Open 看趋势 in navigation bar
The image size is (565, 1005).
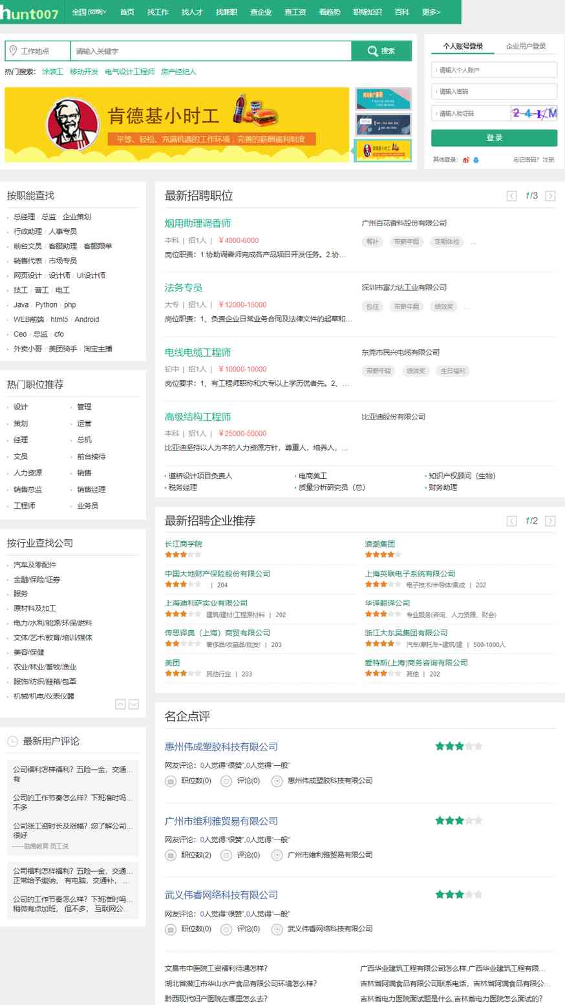[x=330, y=12]
